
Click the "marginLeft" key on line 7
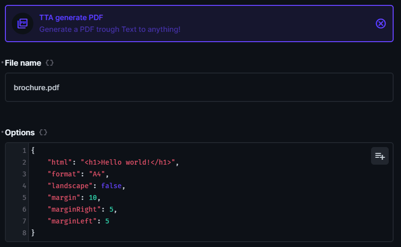coord(72,221)
